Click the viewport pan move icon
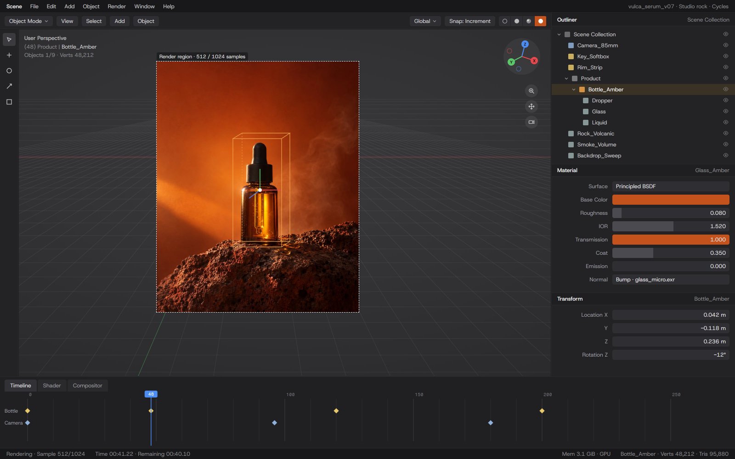 point(531,106)
